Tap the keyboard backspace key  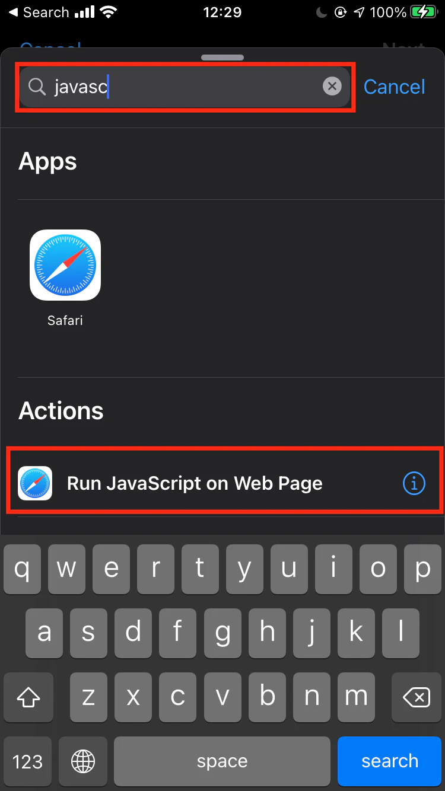[x=417, y=697]
